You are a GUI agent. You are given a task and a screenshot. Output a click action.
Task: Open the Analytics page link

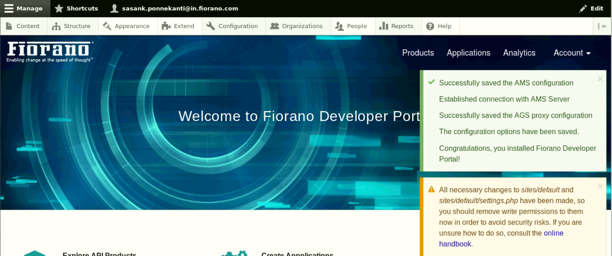pos(519,53)
